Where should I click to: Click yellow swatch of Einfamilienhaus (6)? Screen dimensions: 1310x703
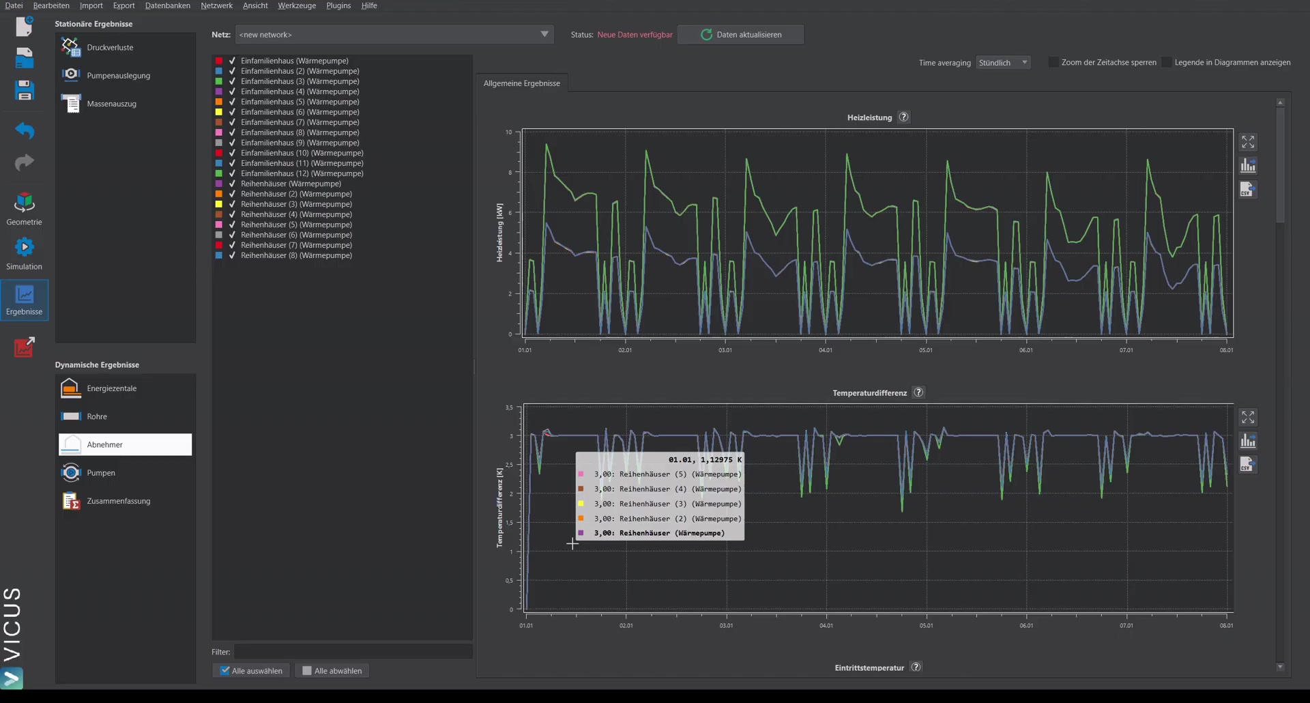point(219,112)
